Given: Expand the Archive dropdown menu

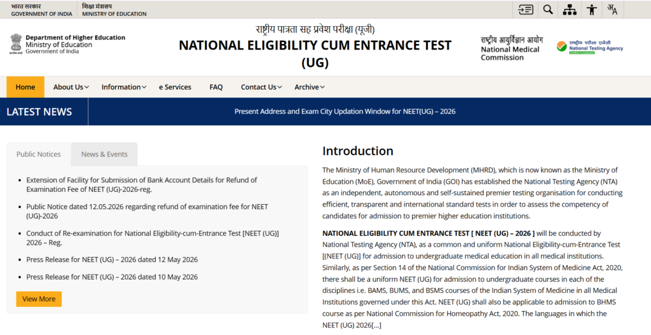Looking at the screenshot, I should 310,86.
